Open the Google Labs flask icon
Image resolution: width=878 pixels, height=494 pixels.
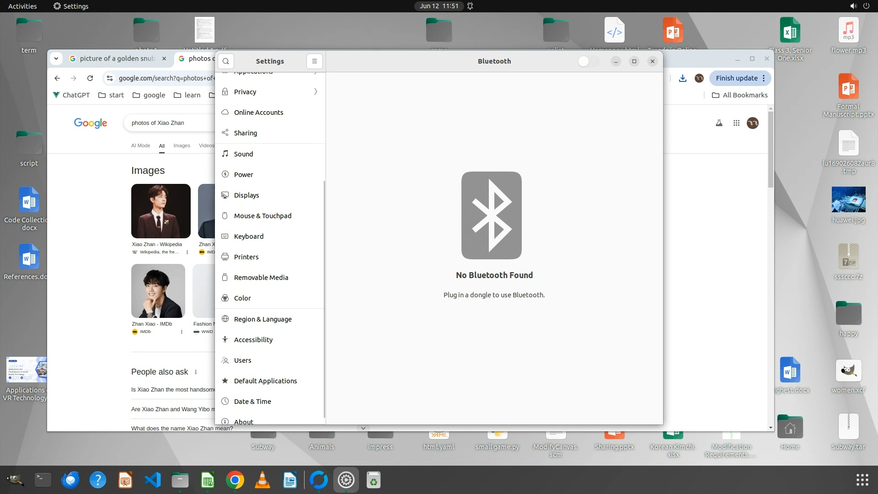(x=719, y=123)
